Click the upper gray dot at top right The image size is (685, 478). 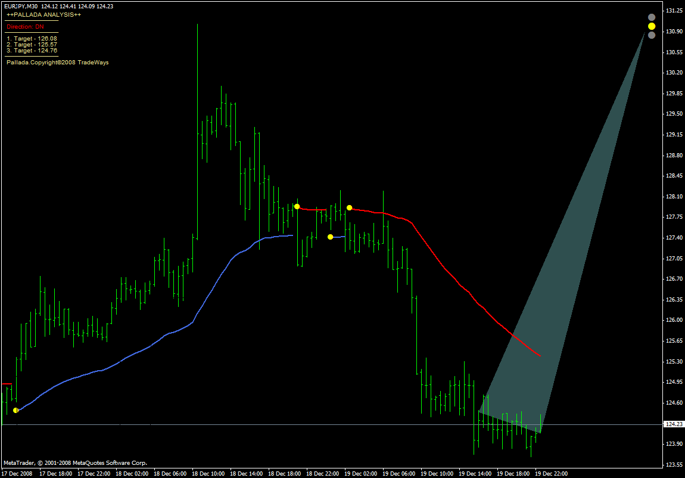[652, 17]
